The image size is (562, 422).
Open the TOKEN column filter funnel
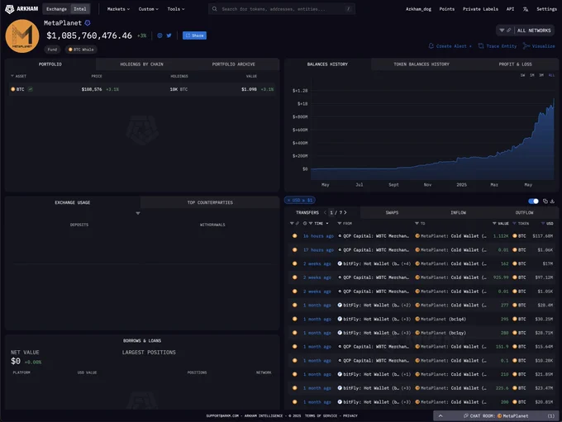[514, 223]
